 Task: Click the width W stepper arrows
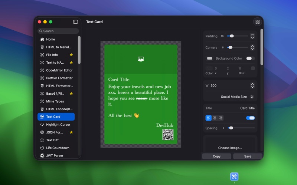pos(252,85)
